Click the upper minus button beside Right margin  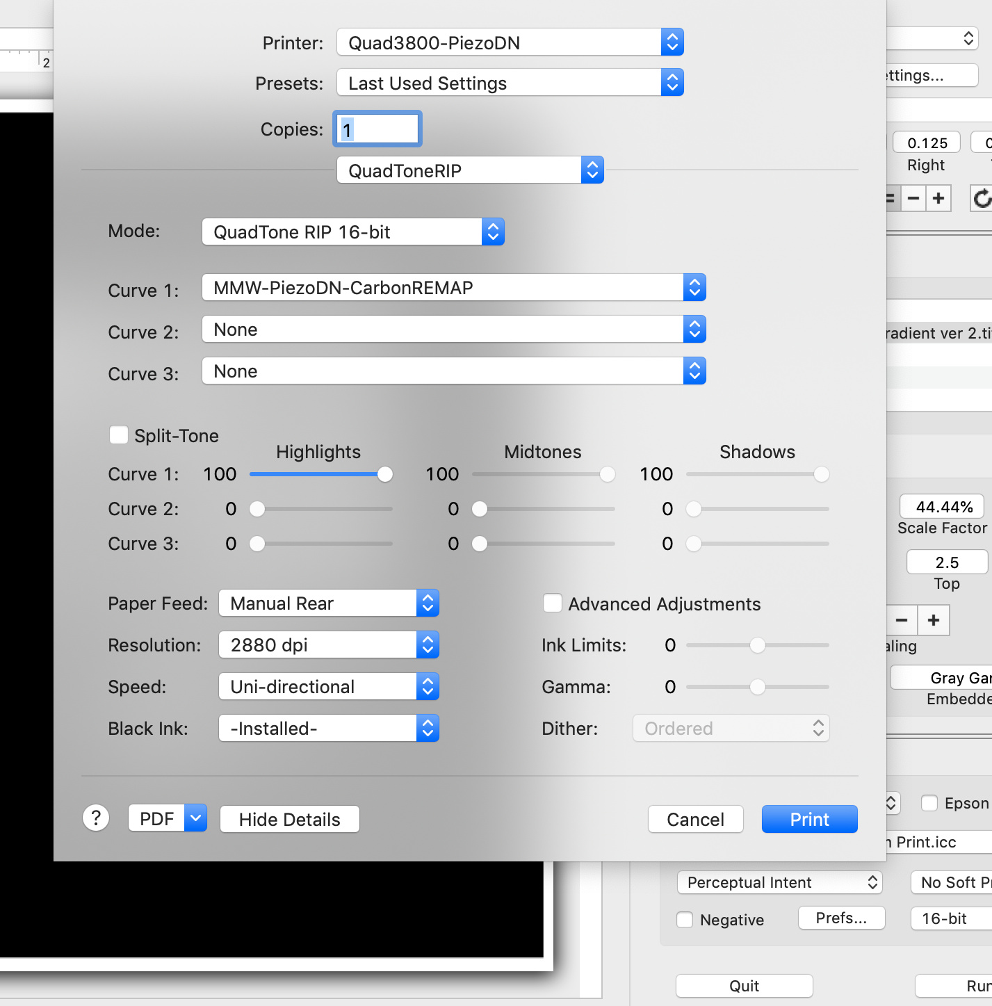pyautogui.click(x=913, y=199)
